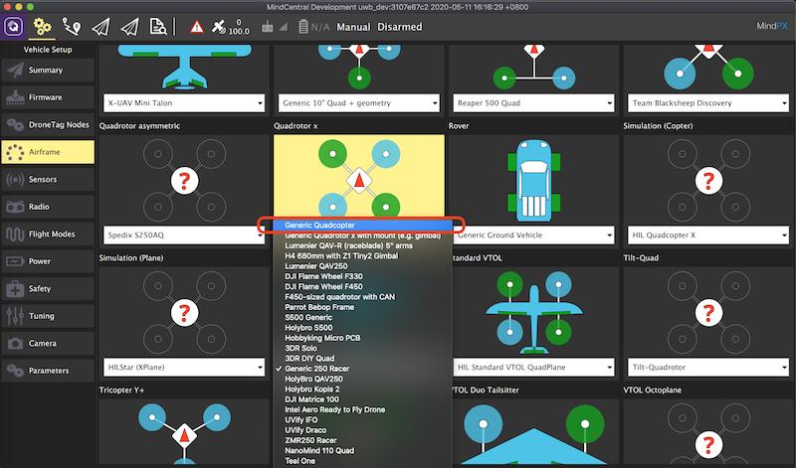The image size is (796, 468).
Task: Expand the Team Blacksheep Discovery dropdown
Action: [x=708, y=103]
